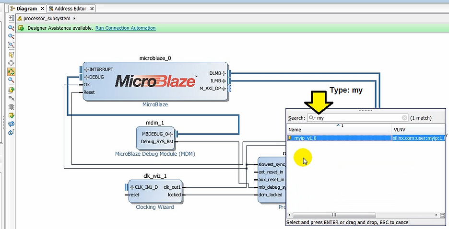
Task: Clear the IP search field text
Action: point(404,118)
